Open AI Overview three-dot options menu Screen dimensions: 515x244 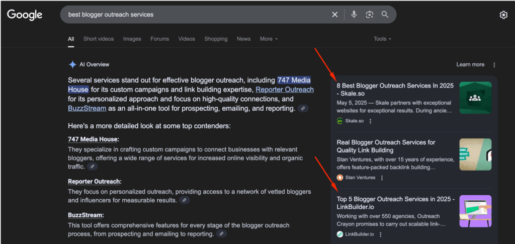pos(494,65)
